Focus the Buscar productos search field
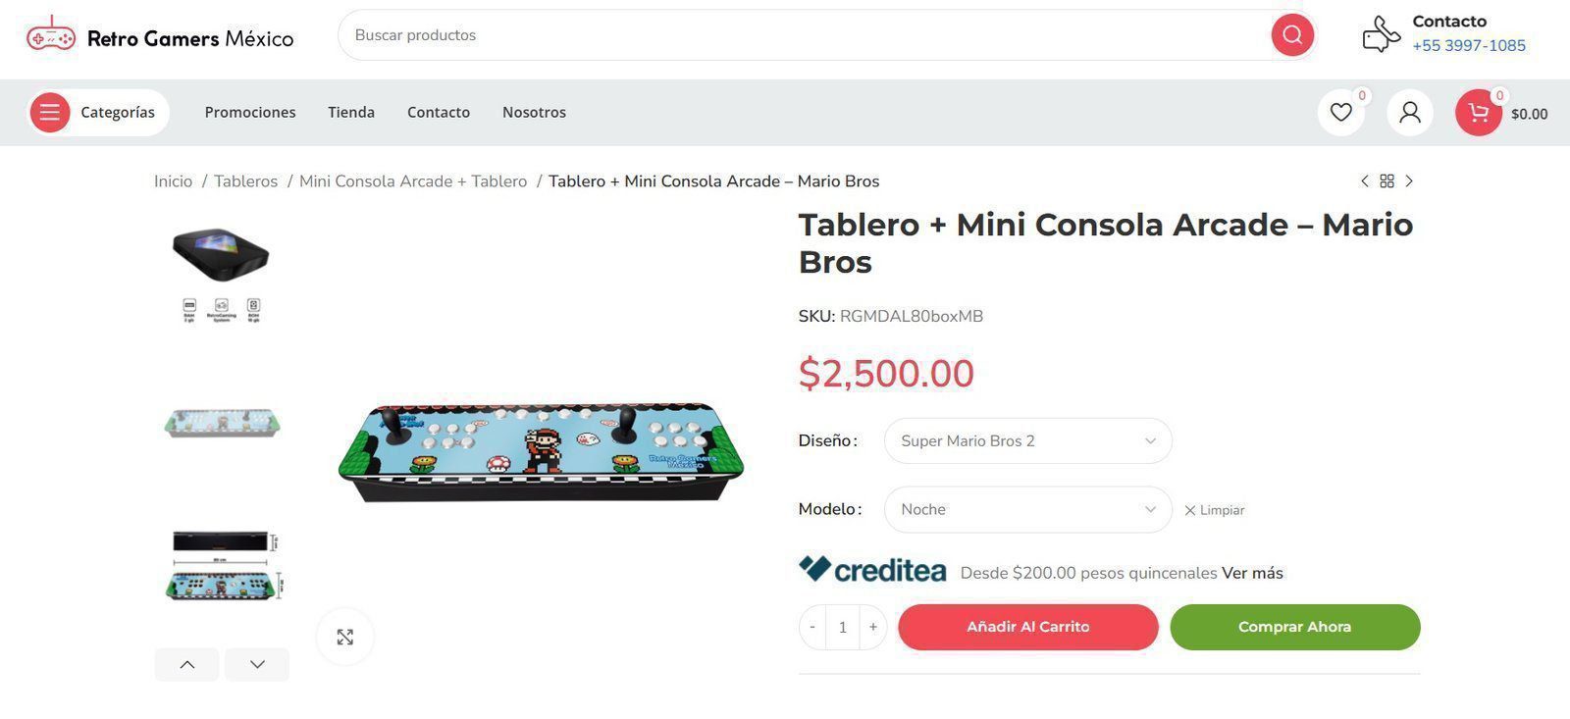1570x719 pixels. point(805,35)
